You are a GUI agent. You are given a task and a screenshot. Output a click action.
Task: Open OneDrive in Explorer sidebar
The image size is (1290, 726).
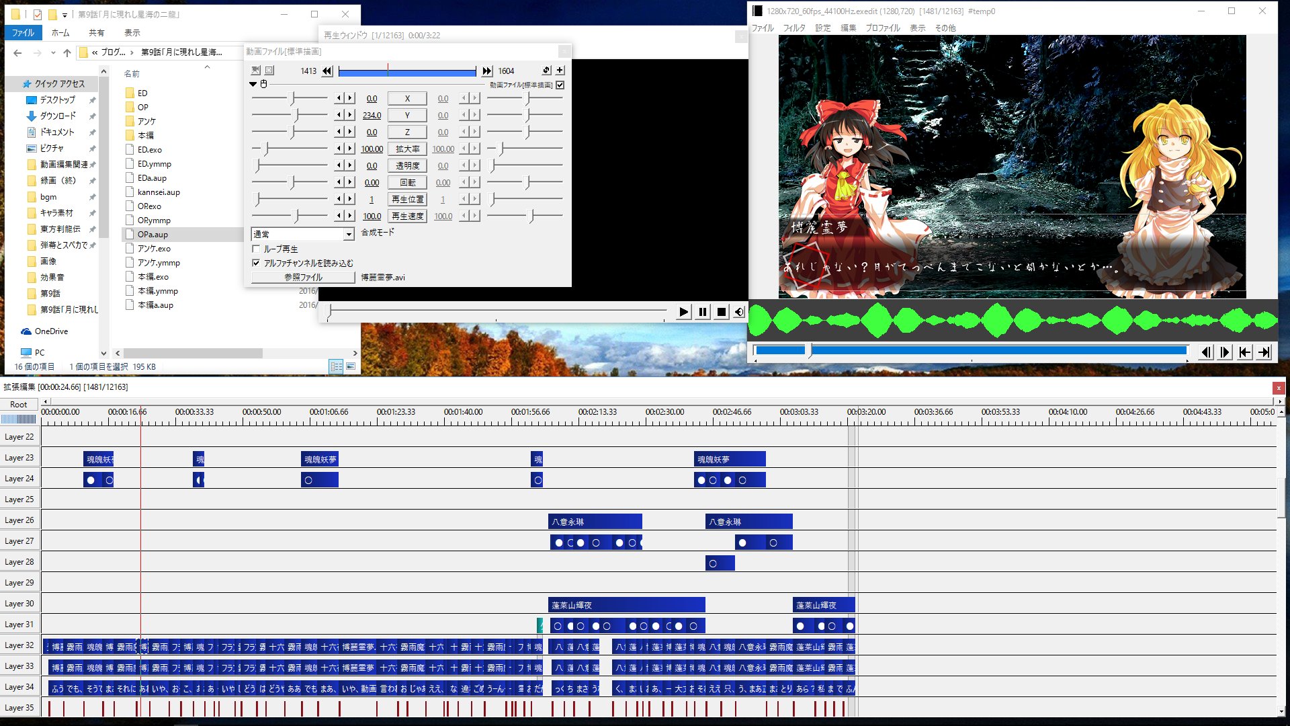(x=51, y=331)
